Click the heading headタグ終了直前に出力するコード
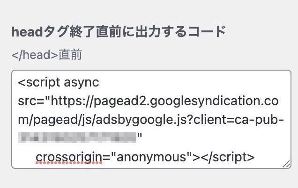The width and height of the screenshot is (298, 188). (x=119, y=31)
